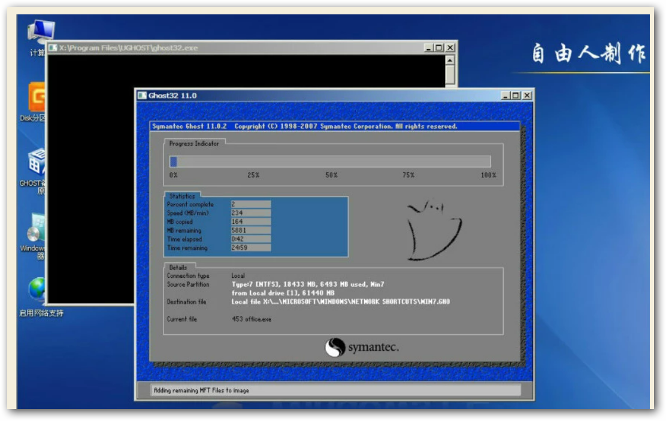Click the Ghost mascot drawing
The image size is (666, 421).
(433, 229)
